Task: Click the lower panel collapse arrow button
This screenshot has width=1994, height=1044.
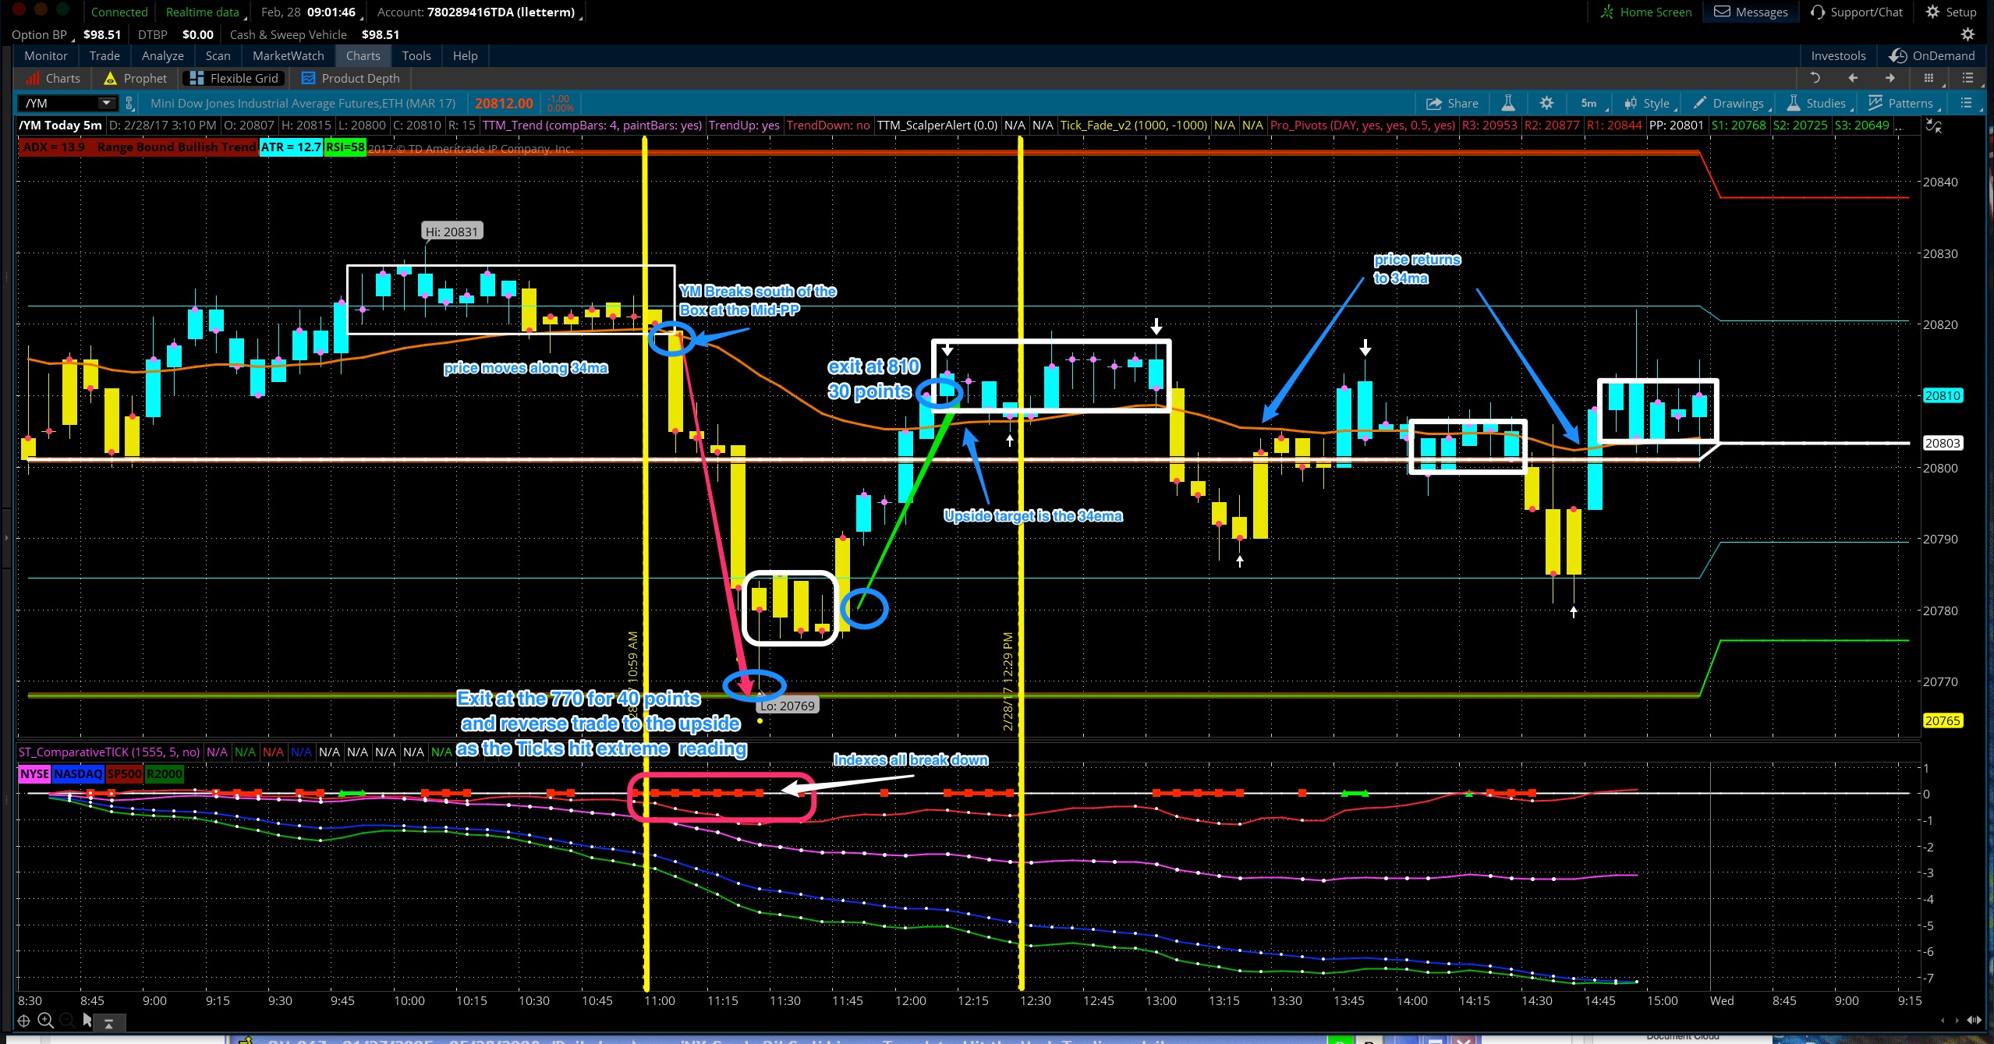Action: pos(108,1022)
